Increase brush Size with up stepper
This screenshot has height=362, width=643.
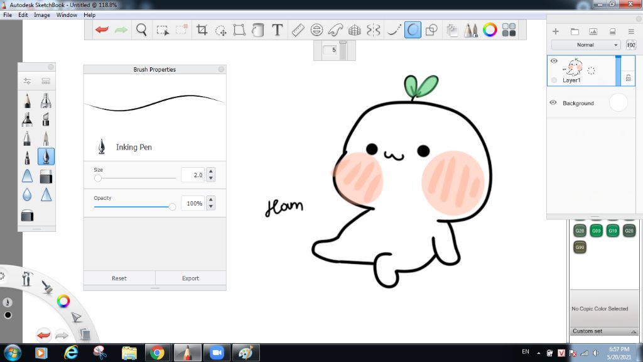click(211, 172)
